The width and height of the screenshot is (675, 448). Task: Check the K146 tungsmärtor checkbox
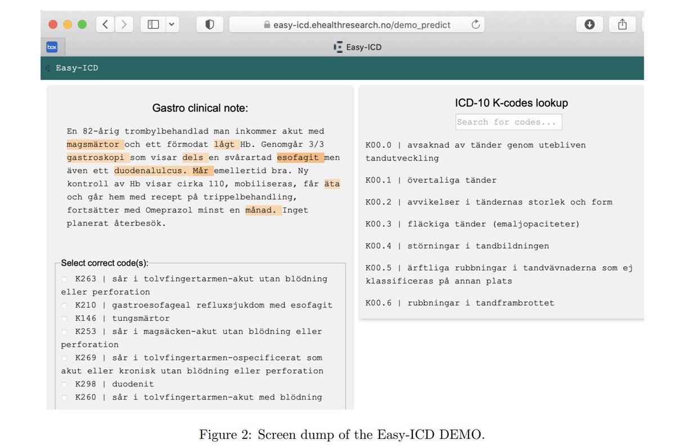pos(64,319)
